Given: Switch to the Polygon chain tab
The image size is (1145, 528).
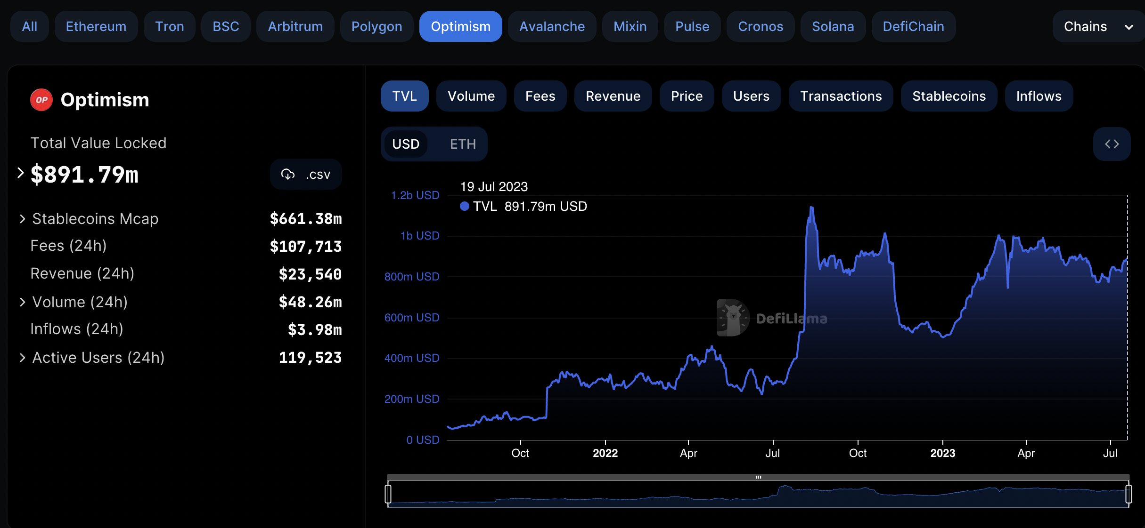Looking at the screenshot, I should (x=377, y=26).
